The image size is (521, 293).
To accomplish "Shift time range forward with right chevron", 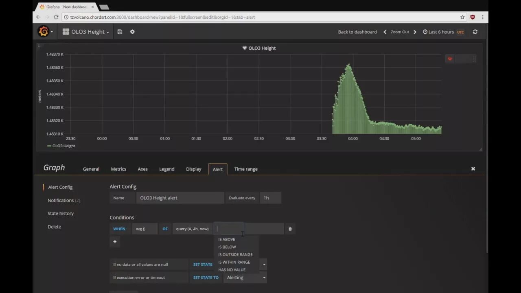I will point(415,32).
